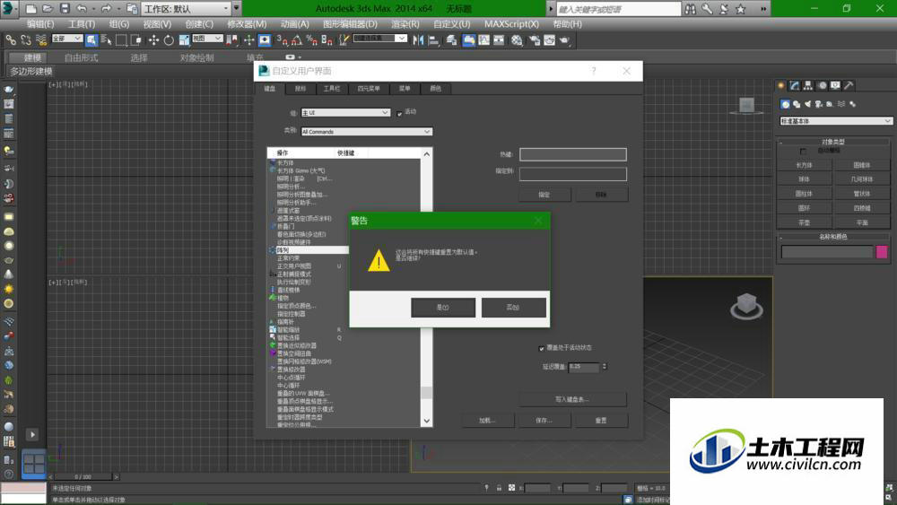Toggle the 自动栅格 checkbox

(803, 152)
